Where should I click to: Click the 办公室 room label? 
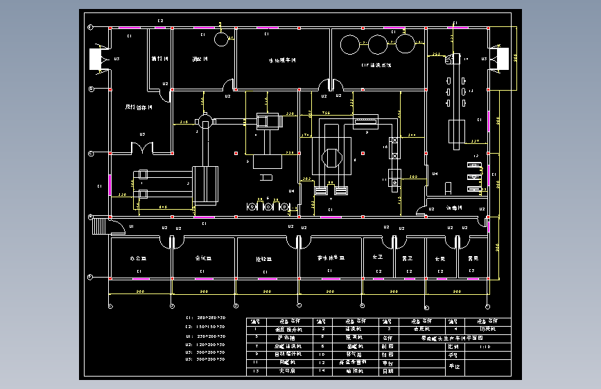pos(138,258)
